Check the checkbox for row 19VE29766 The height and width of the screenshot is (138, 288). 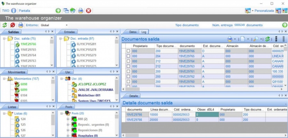pos(128,51)
